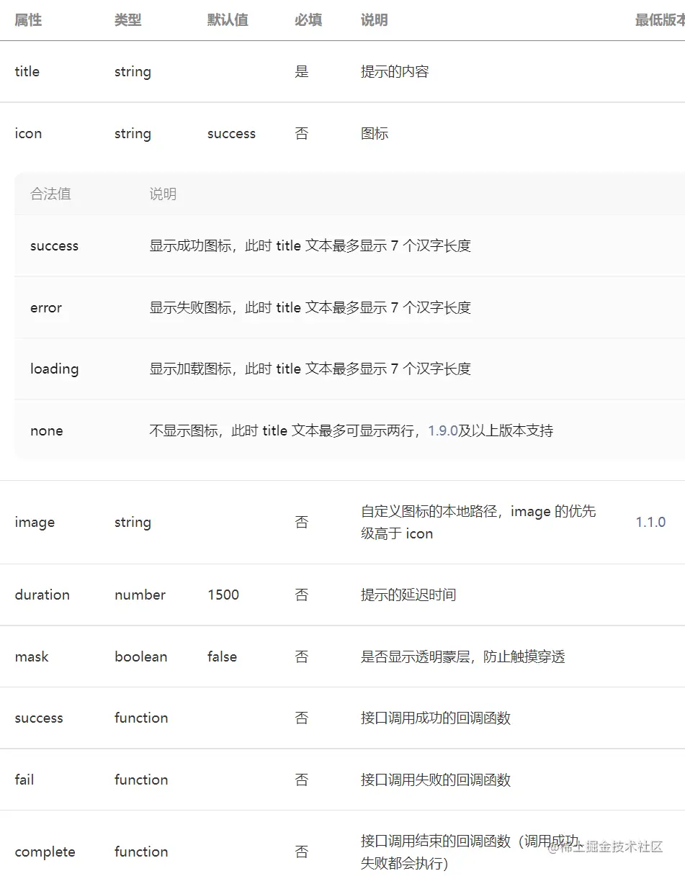Click 否 in the duration row

point(302,595)
